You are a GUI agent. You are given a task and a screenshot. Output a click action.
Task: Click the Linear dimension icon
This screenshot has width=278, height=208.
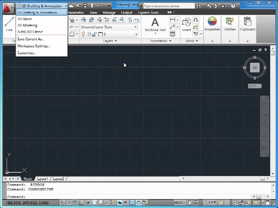point(172,20)
